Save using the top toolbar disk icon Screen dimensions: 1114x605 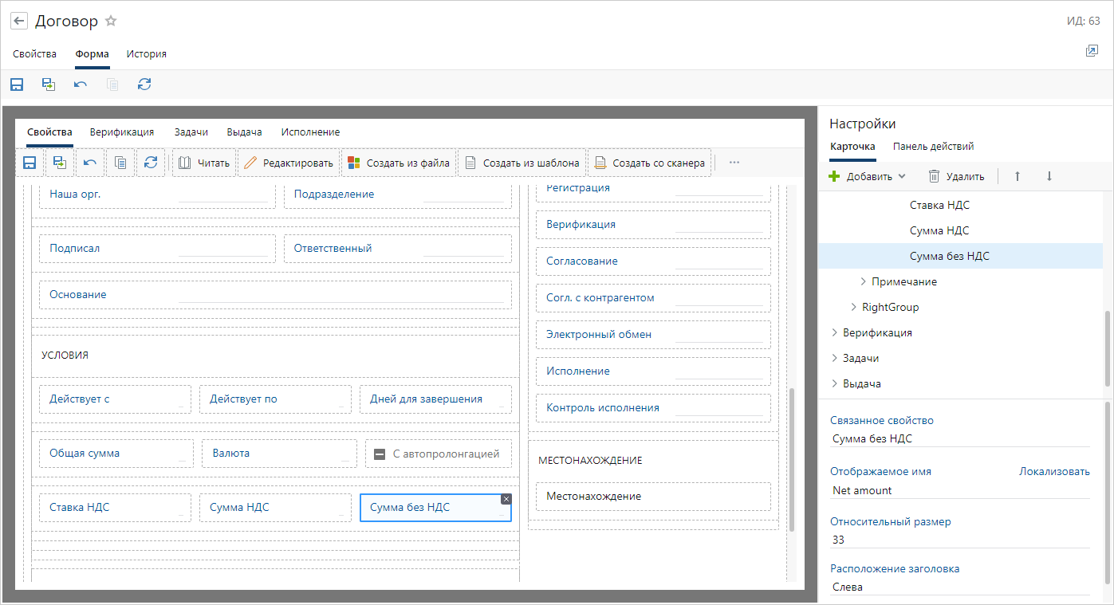tap(17, 84)
